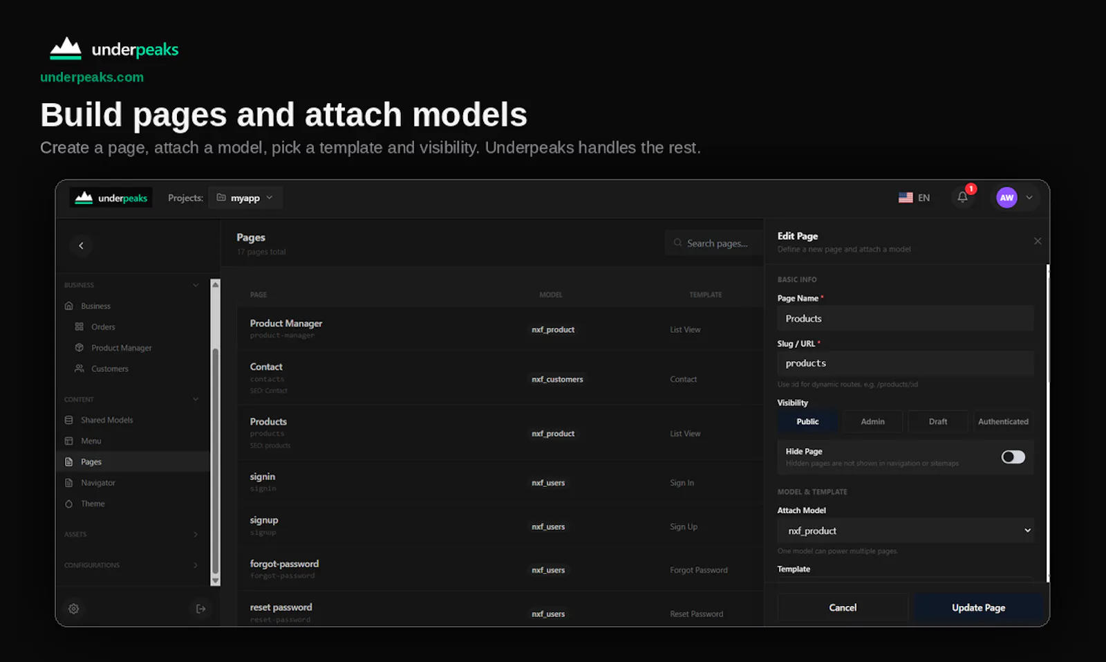Click the Orders grid icon
Image resolution: width=1106 pixels, height=662 pixels.
[79, 327]
